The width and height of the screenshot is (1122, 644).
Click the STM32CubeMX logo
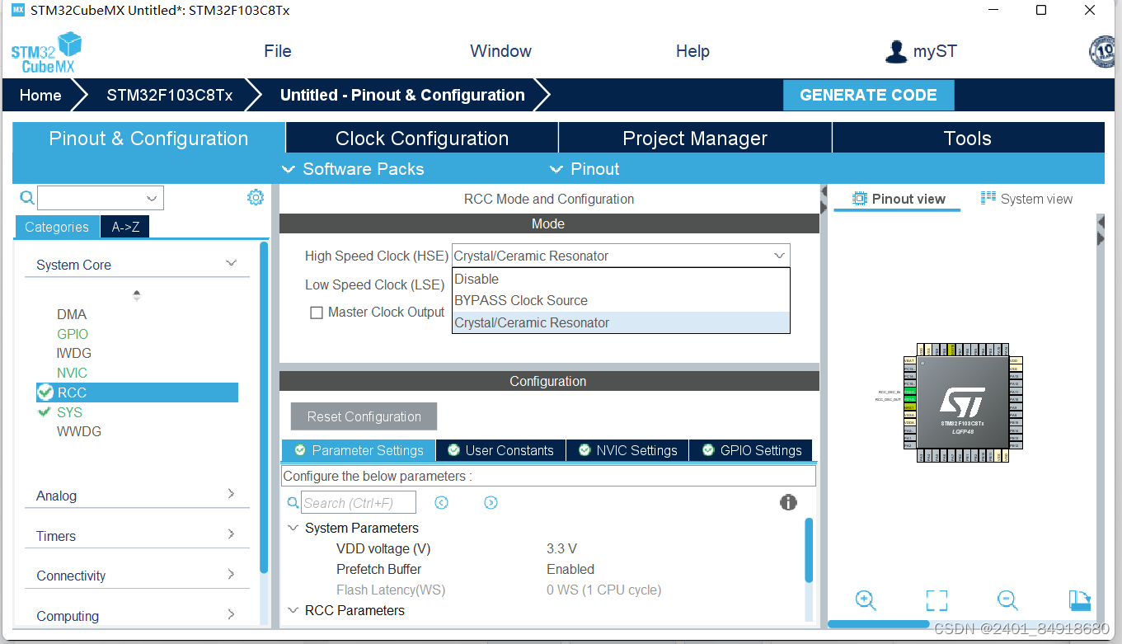(47, 52)
